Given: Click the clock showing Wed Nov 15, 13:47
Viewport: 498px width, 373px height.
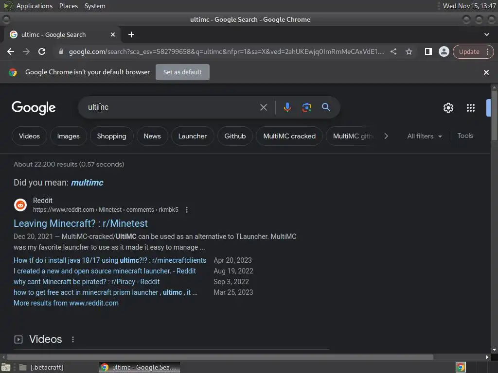Looking at the screenshot, I should pyautogui.click(x=469, y=6).
